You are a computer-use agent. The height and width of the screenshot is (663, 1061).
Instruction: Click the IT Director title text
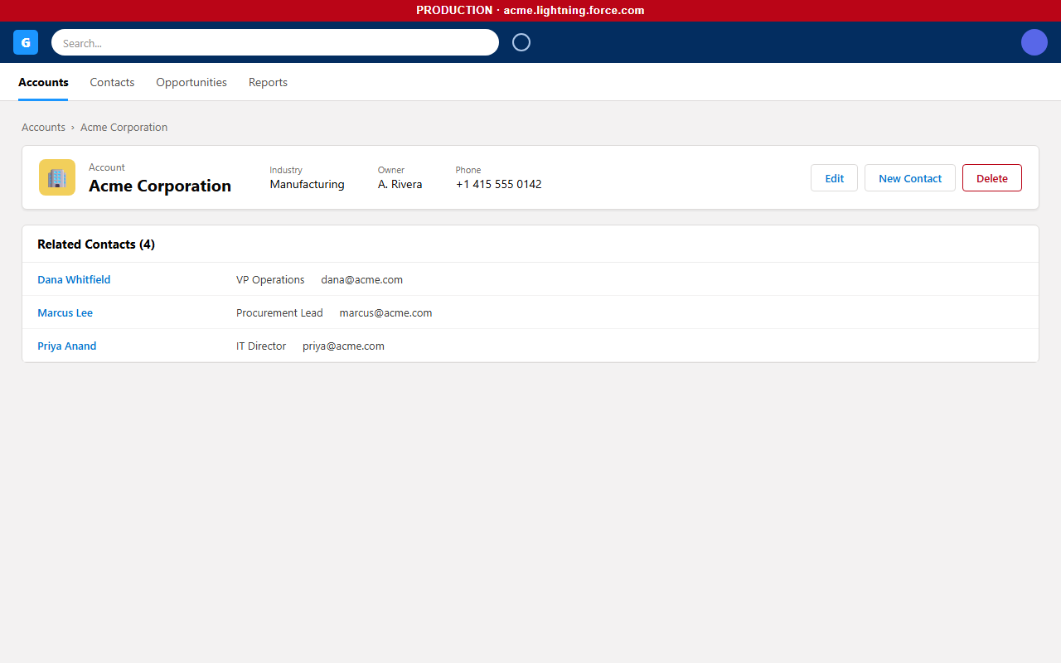[x=261, y=346]
